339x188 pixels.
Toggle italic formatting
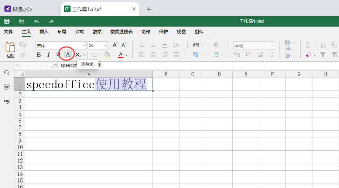coord(49,55)
